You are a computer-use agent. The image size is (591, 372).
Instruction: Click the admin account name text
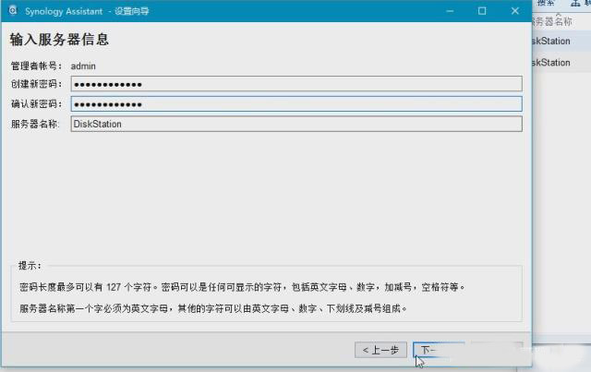click(83, 66)
